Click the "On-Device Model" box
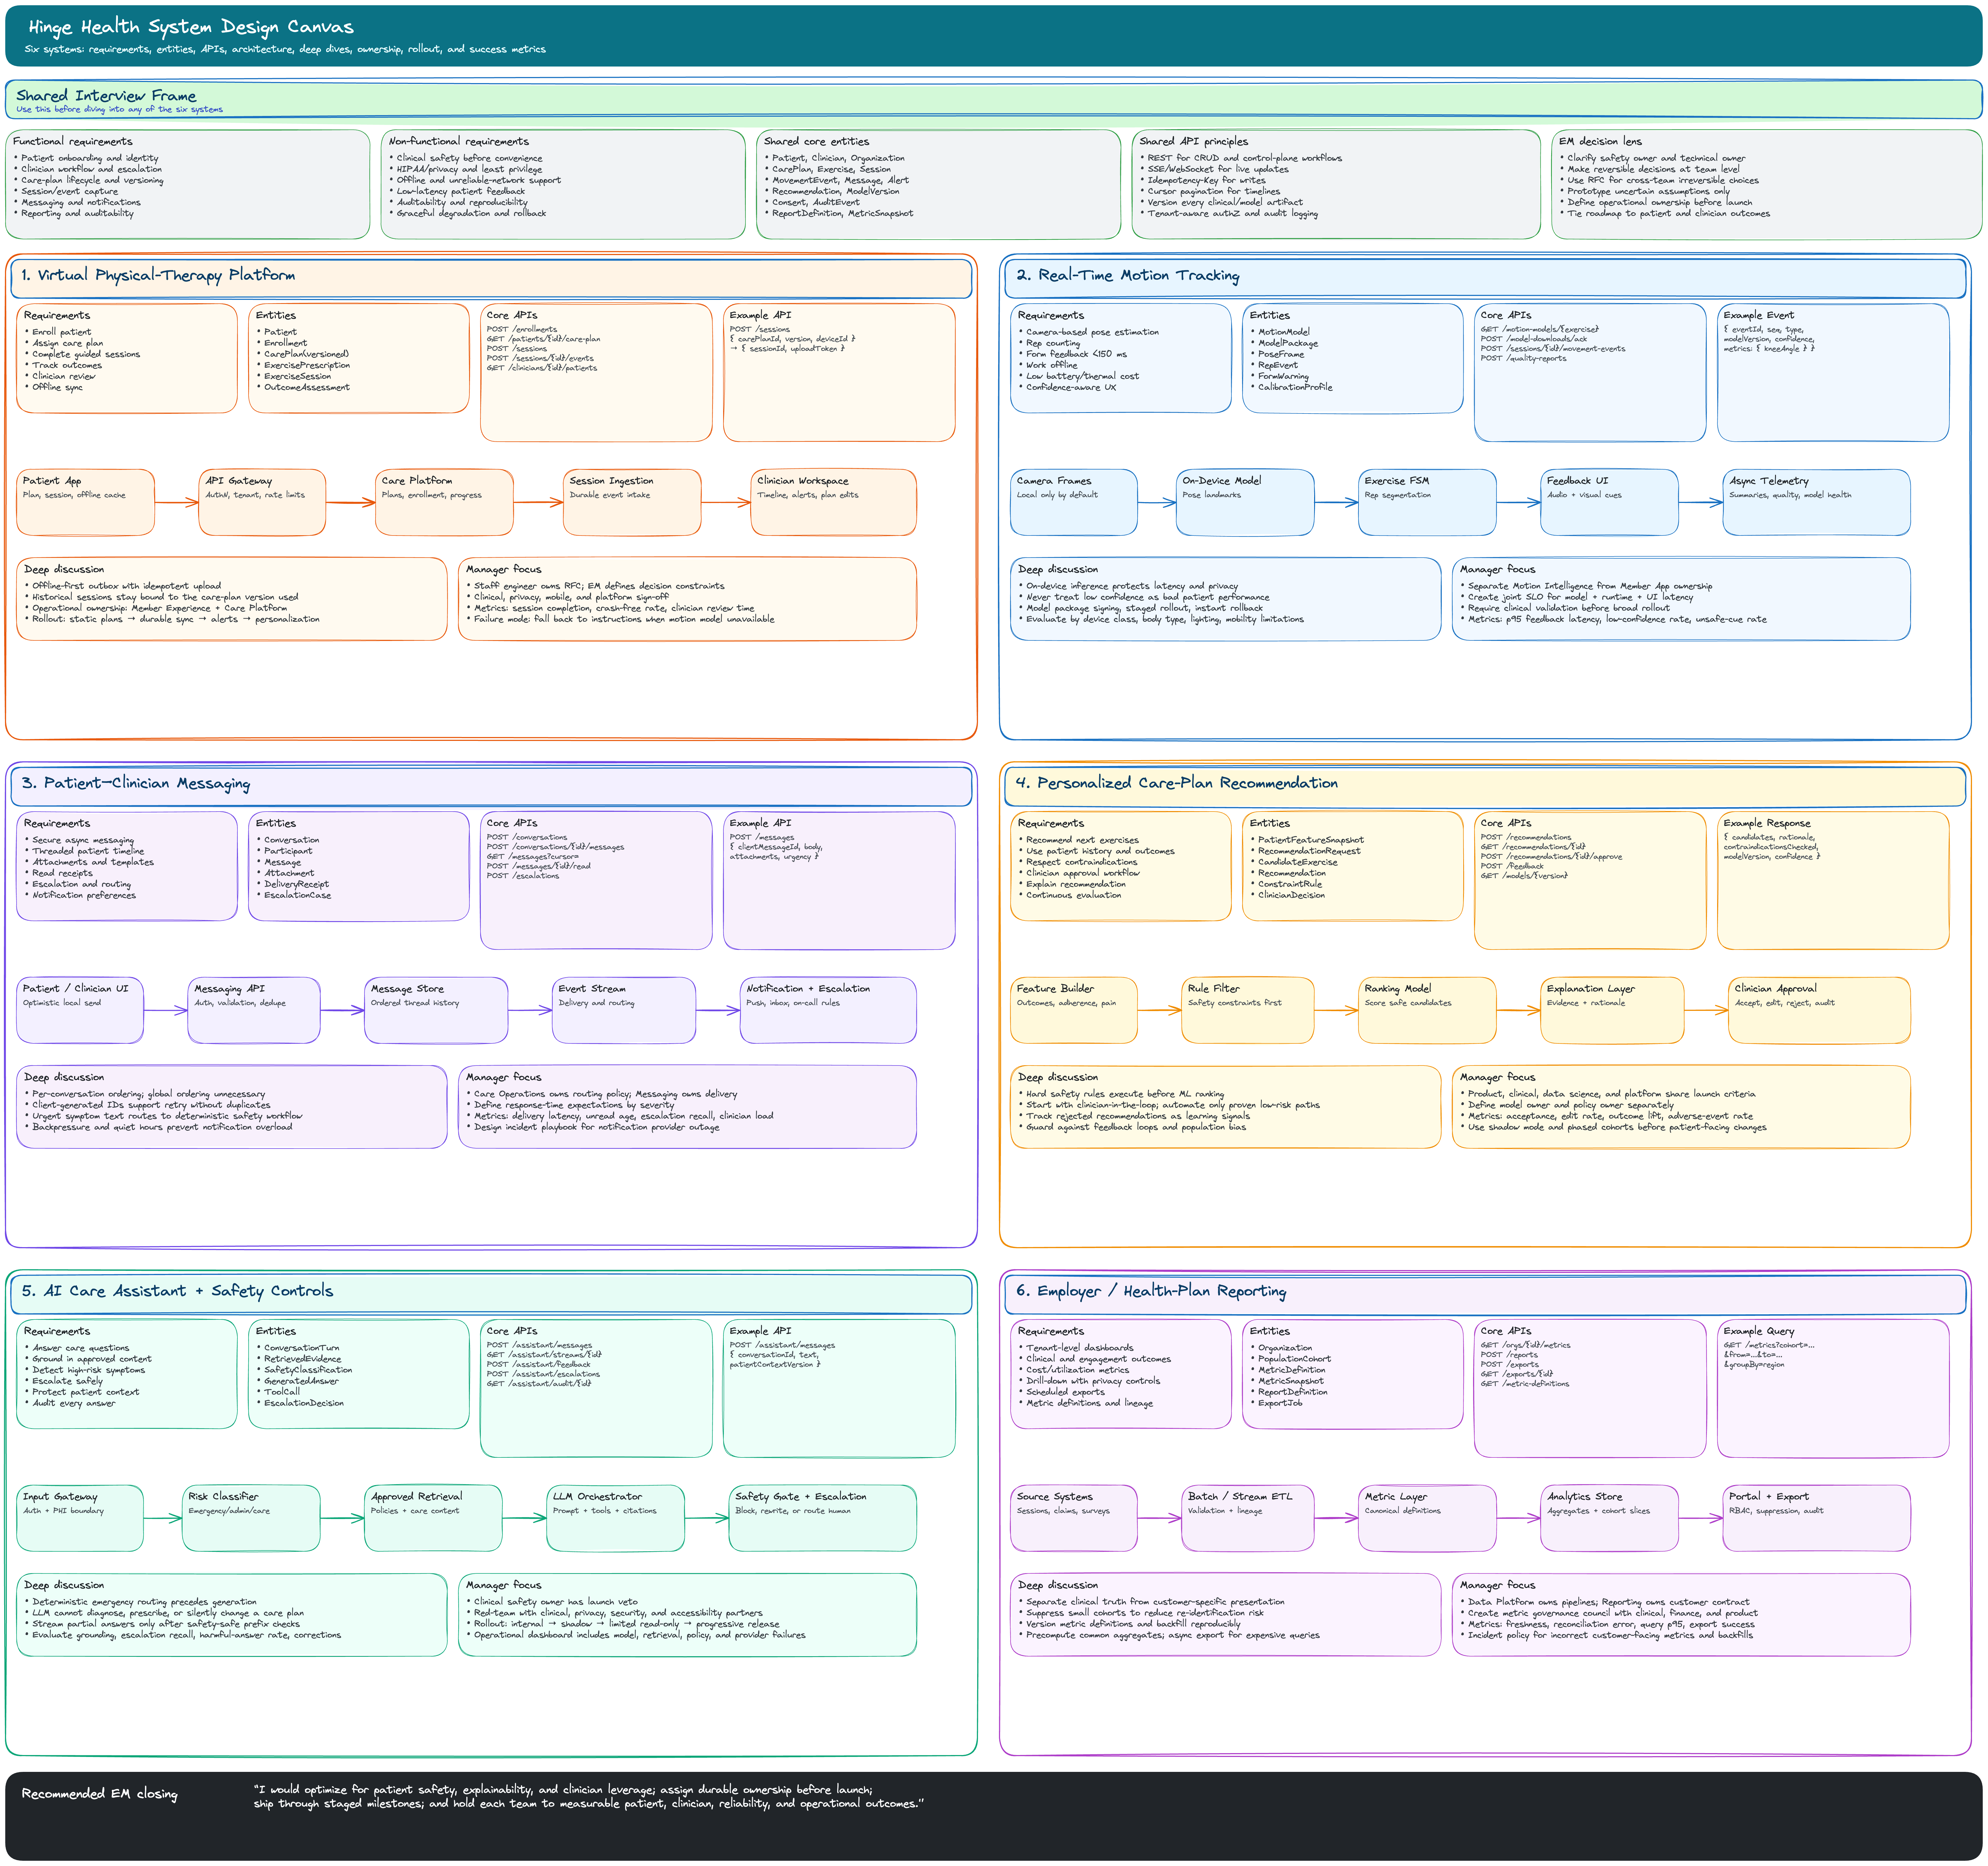This screenshot has width=1988, height=1866. click(1245, 503)
